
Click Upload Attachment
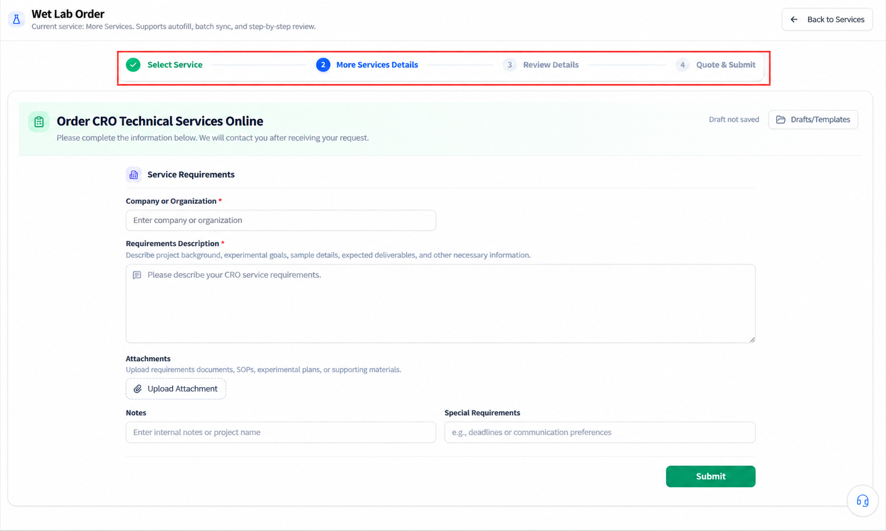click(x=176, y=389)
